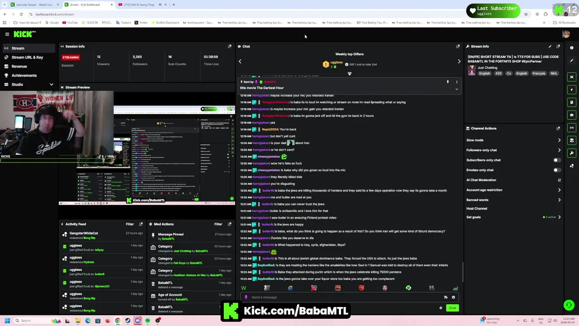Click the pin icon on pinned message
This screenshot has height=326, width=579.
point(448,82)
